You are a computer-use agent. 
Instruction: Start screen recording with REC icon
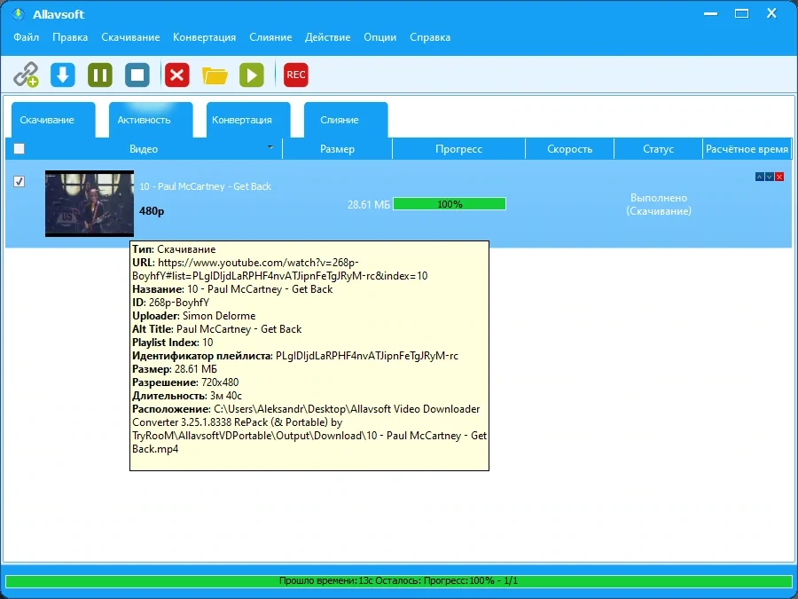[x=295, y=75]
